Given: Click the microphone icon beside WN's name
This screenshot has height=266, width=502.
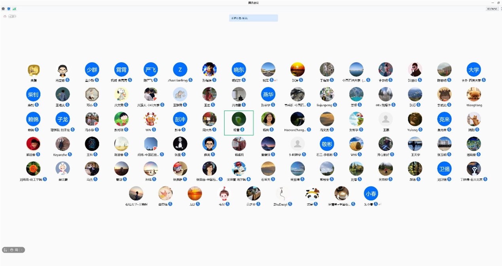Looking at the screenshot, I should [154, 130].
